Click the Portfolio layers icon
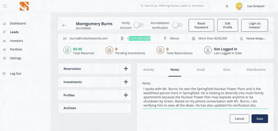Screen dimensions: 278x131 5,50
